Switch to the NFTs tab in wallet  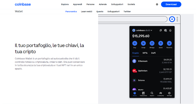pos(145,53)
